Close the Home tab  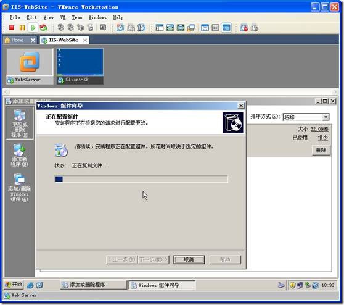point(33,40)
